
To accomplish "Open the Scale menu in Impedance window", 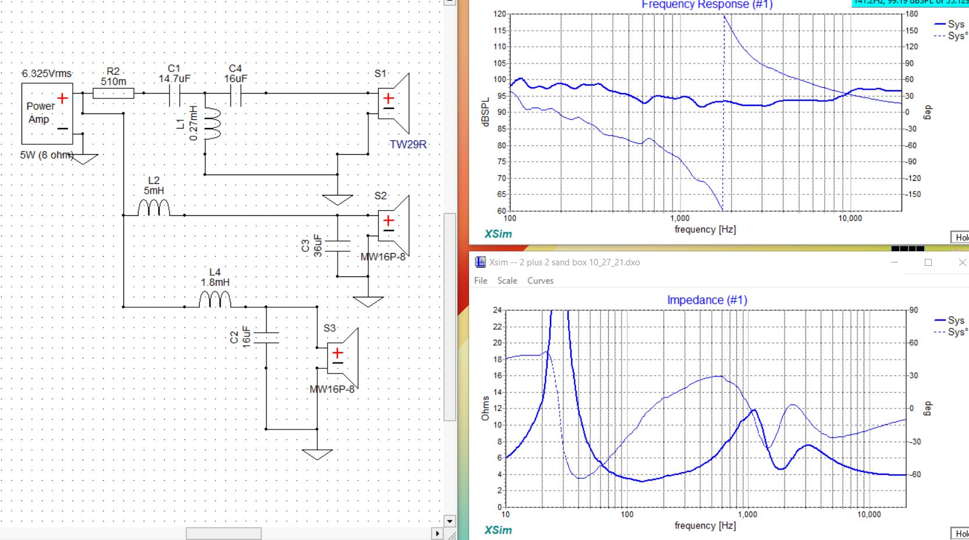I will 507,280.
